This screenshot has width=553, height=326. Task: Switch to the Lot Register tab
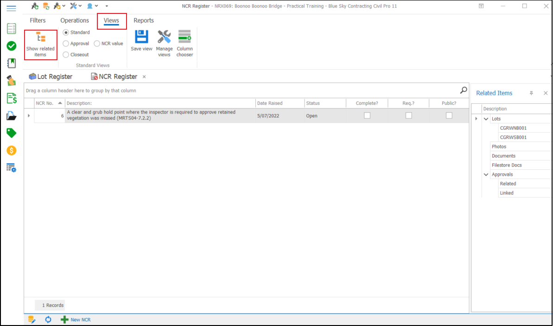[x=51, y=77]
